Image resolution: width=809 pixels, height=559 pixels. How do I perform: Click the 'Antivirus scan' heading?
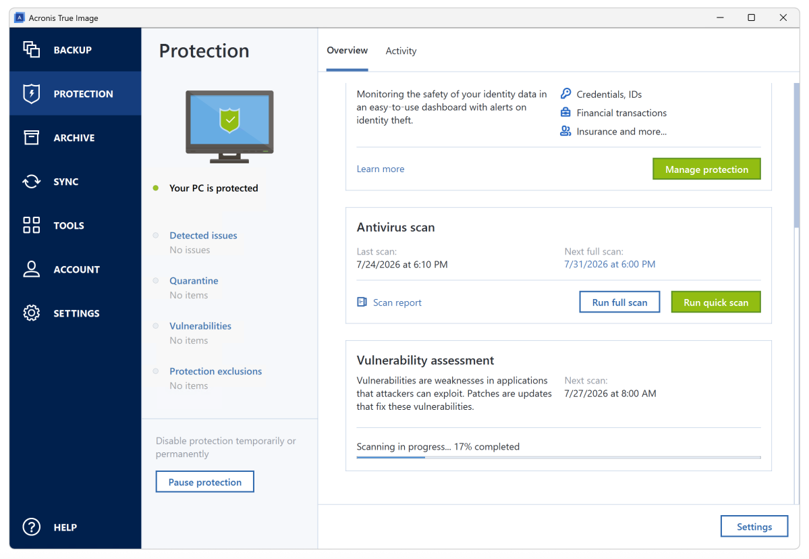[395, 227]
